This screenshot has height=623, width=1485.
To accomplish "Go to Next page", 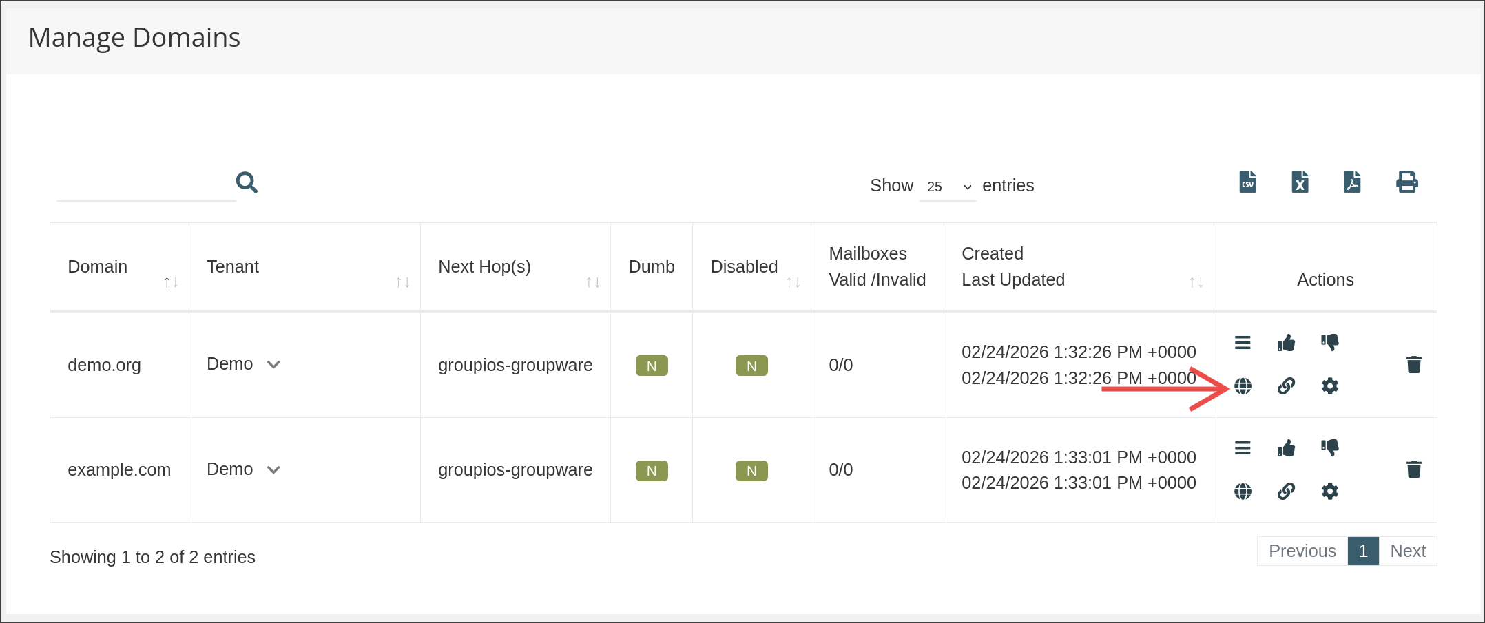I will 1407,551.
